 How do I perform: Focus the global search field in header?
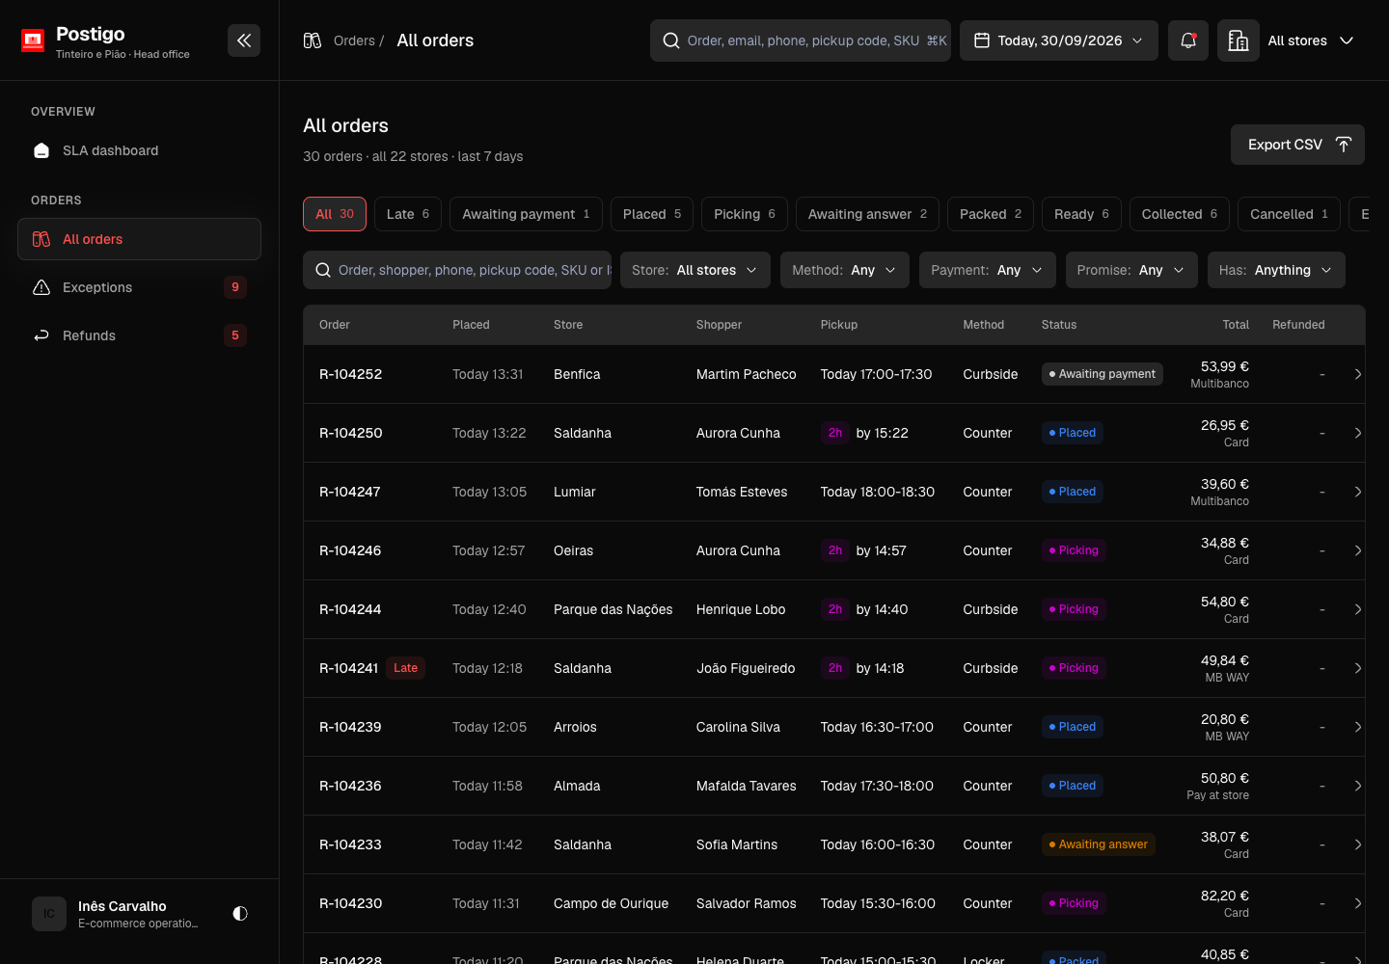801,40
